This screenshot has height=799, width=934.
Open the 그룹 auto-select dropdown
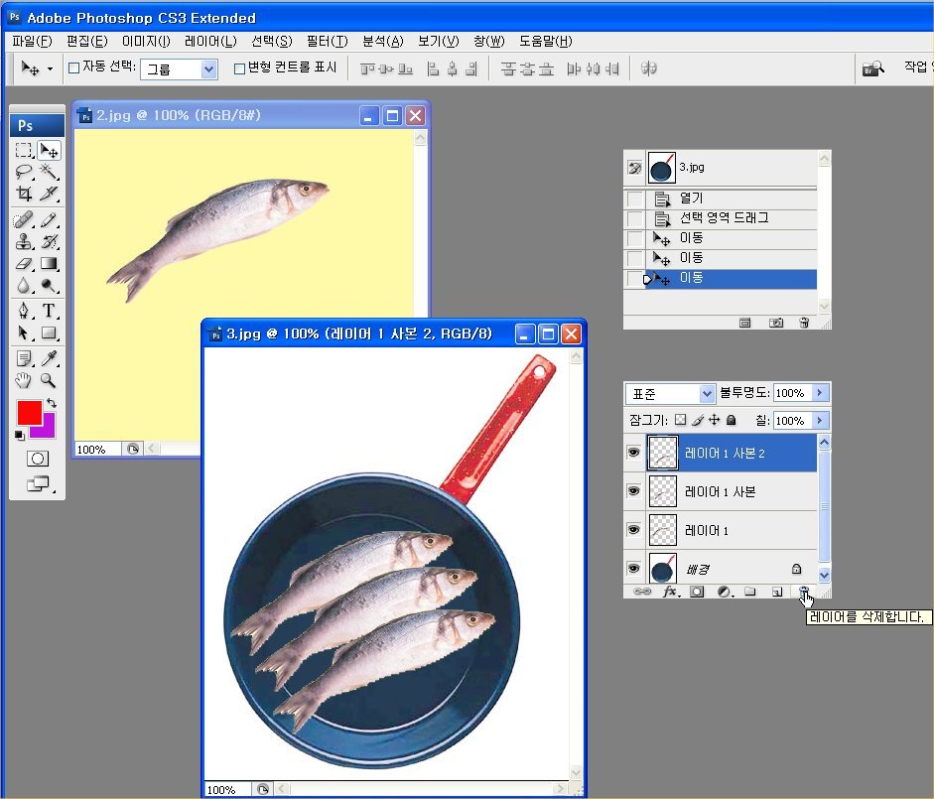tap(208, 69)
